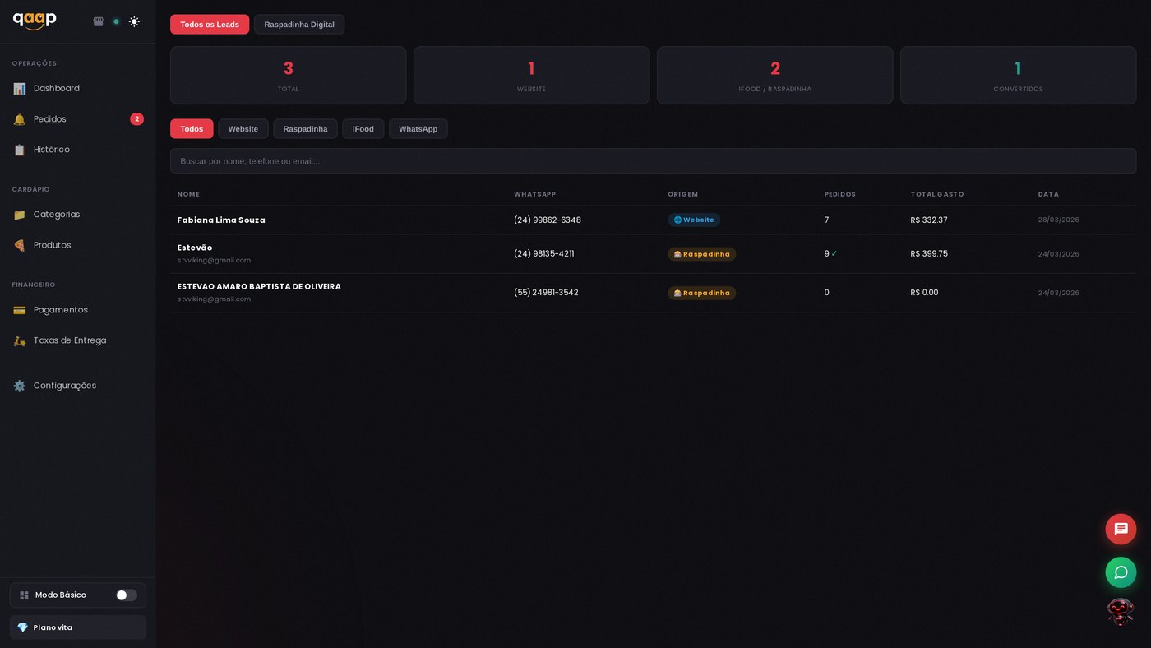This screenshot has height=648, width=1151.
Task: Click the diamond icon beside Plano vita
Action: [23, 627]
